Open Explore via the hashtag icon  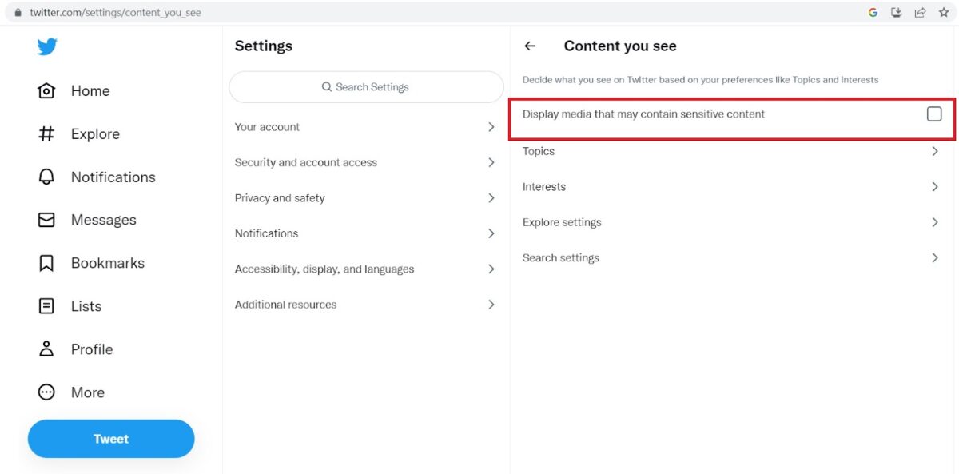(46, 134)
